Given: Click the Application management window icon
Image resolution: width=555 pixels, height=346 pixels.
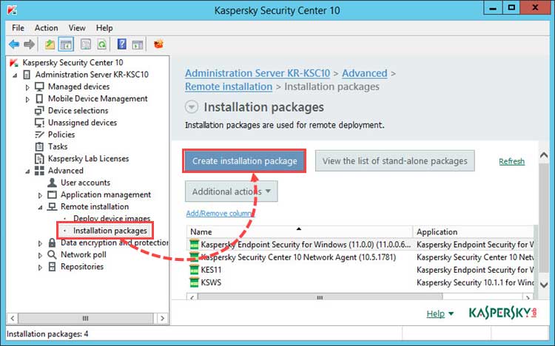Looking at the screenshot, I should (x=52, y=194).
